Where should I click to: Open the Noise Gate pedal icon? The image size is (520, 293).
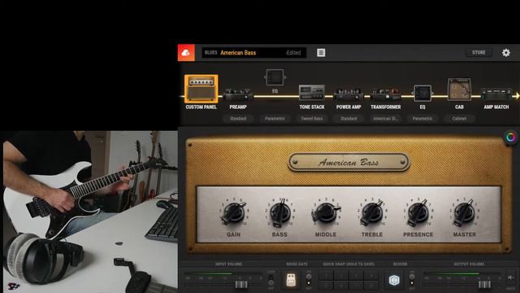(x=291, y=280)
